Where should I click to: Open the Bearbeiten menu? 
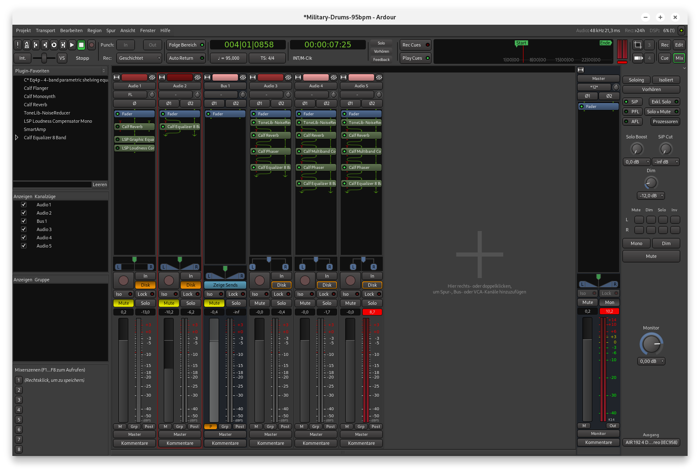click(x=71, y=30)
